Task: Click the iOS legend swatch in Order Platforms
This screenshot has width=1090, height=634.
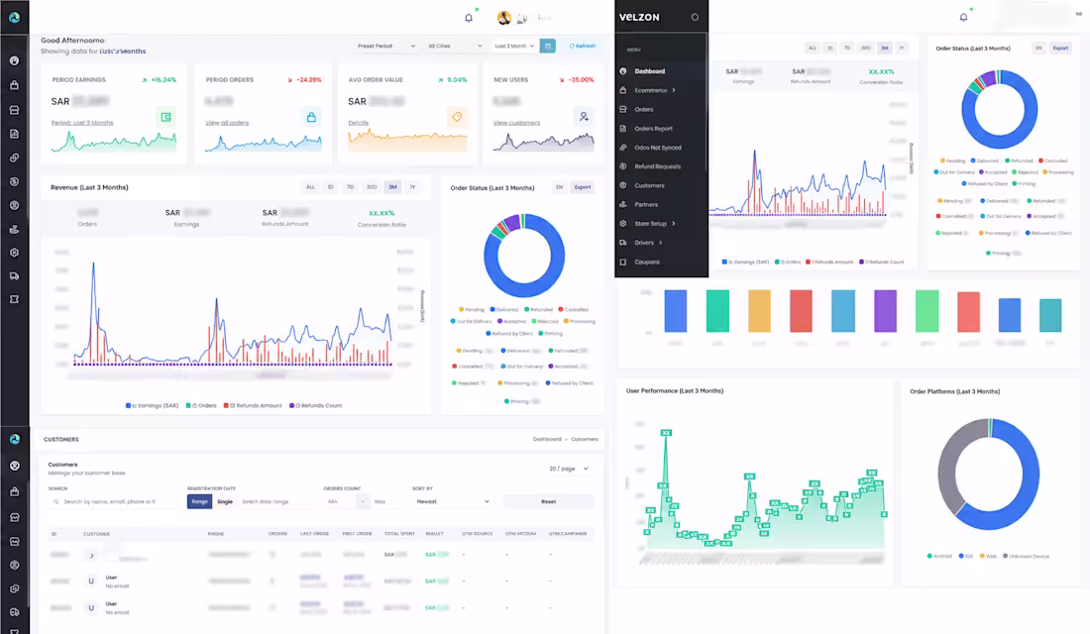Action: pyautogui.click(x=961, y=556)
